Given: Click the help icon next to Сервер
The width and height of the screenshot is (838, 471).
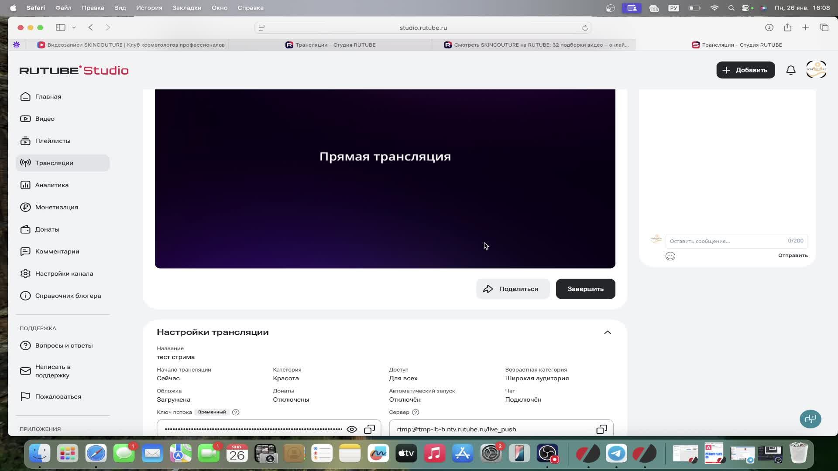Looking at the screenshot, I should pos(416,412).
